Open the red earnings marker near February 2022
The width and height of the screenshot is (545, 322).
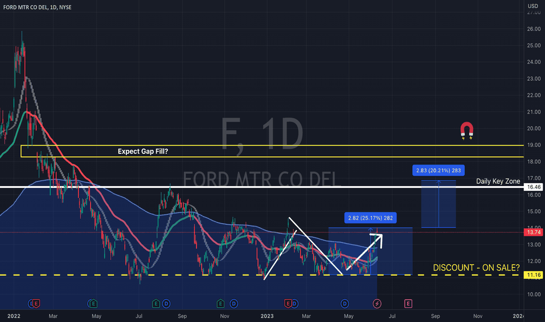click(36, 303)
